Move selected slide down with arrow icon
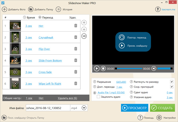Viewport: 178px width, 122px height. click(84, 29)
